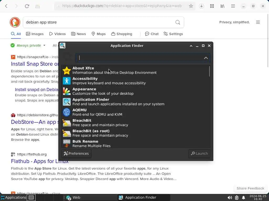Click the web page vertical scrollbar
The height and width of the screenshot is (201, 269).
268,41
